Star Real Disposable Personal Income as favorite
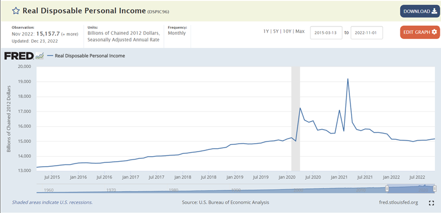Image resolution: width=441 pixels, height=213 pixels. 16,11
